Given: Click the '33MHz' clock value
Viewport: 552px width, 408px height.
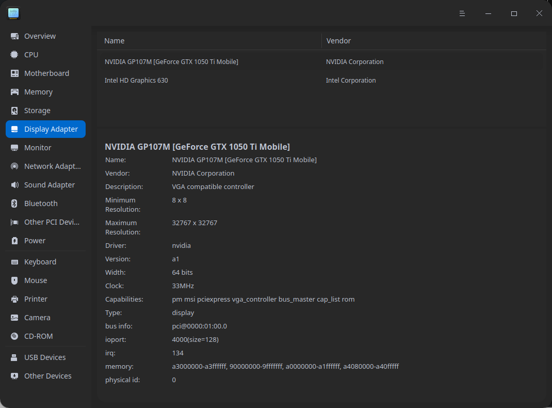Looking at the screenshot, I should pyautogui.click(x=183, y=286).
